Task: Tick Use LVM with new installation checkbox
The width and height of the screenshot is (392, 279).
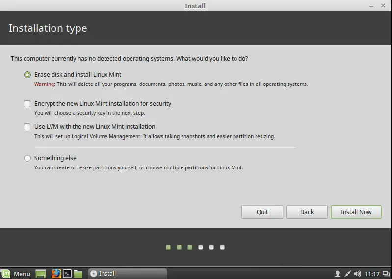Action: tap(27, 127)
